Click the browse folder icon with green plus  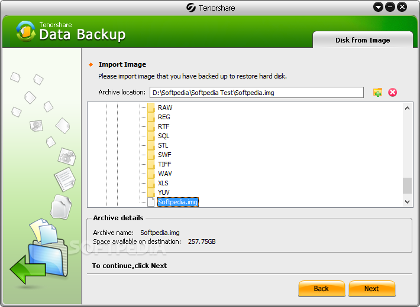(x=377, y=93)
